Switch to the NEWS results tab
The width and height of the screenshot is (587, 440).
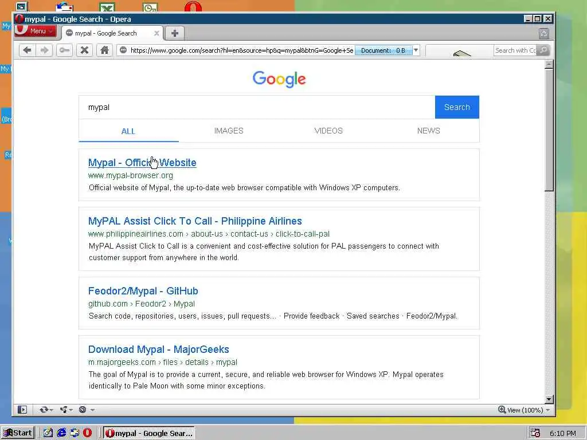pyautogui.click(x=429, y=131)
